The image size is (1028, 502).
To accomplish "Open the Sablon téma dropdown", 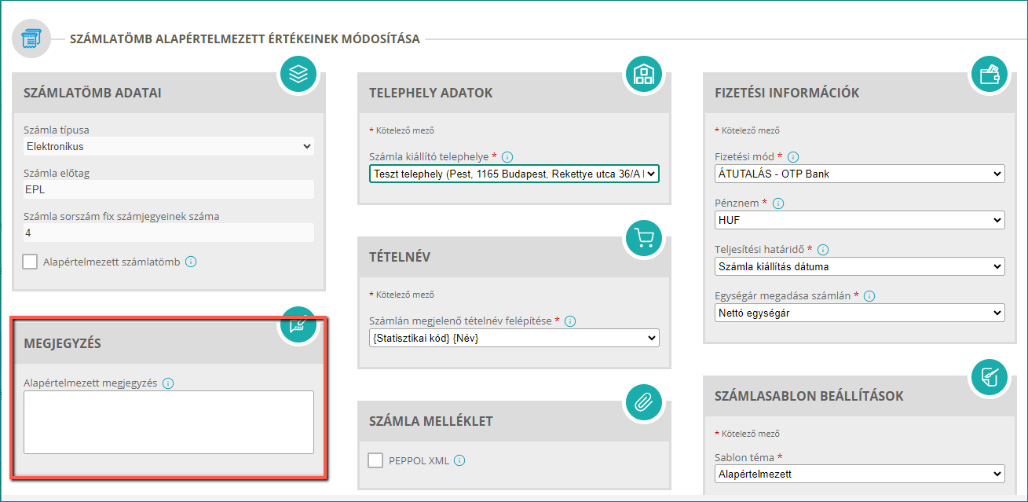I will coord(860,475).
